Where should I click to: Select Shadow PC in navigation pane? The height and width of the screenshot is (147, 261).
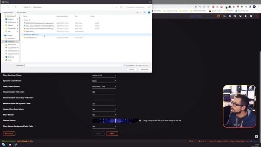click(11, 38)
